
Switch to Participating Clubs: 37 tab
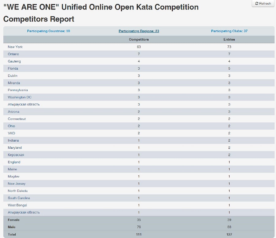click(229, 31)
